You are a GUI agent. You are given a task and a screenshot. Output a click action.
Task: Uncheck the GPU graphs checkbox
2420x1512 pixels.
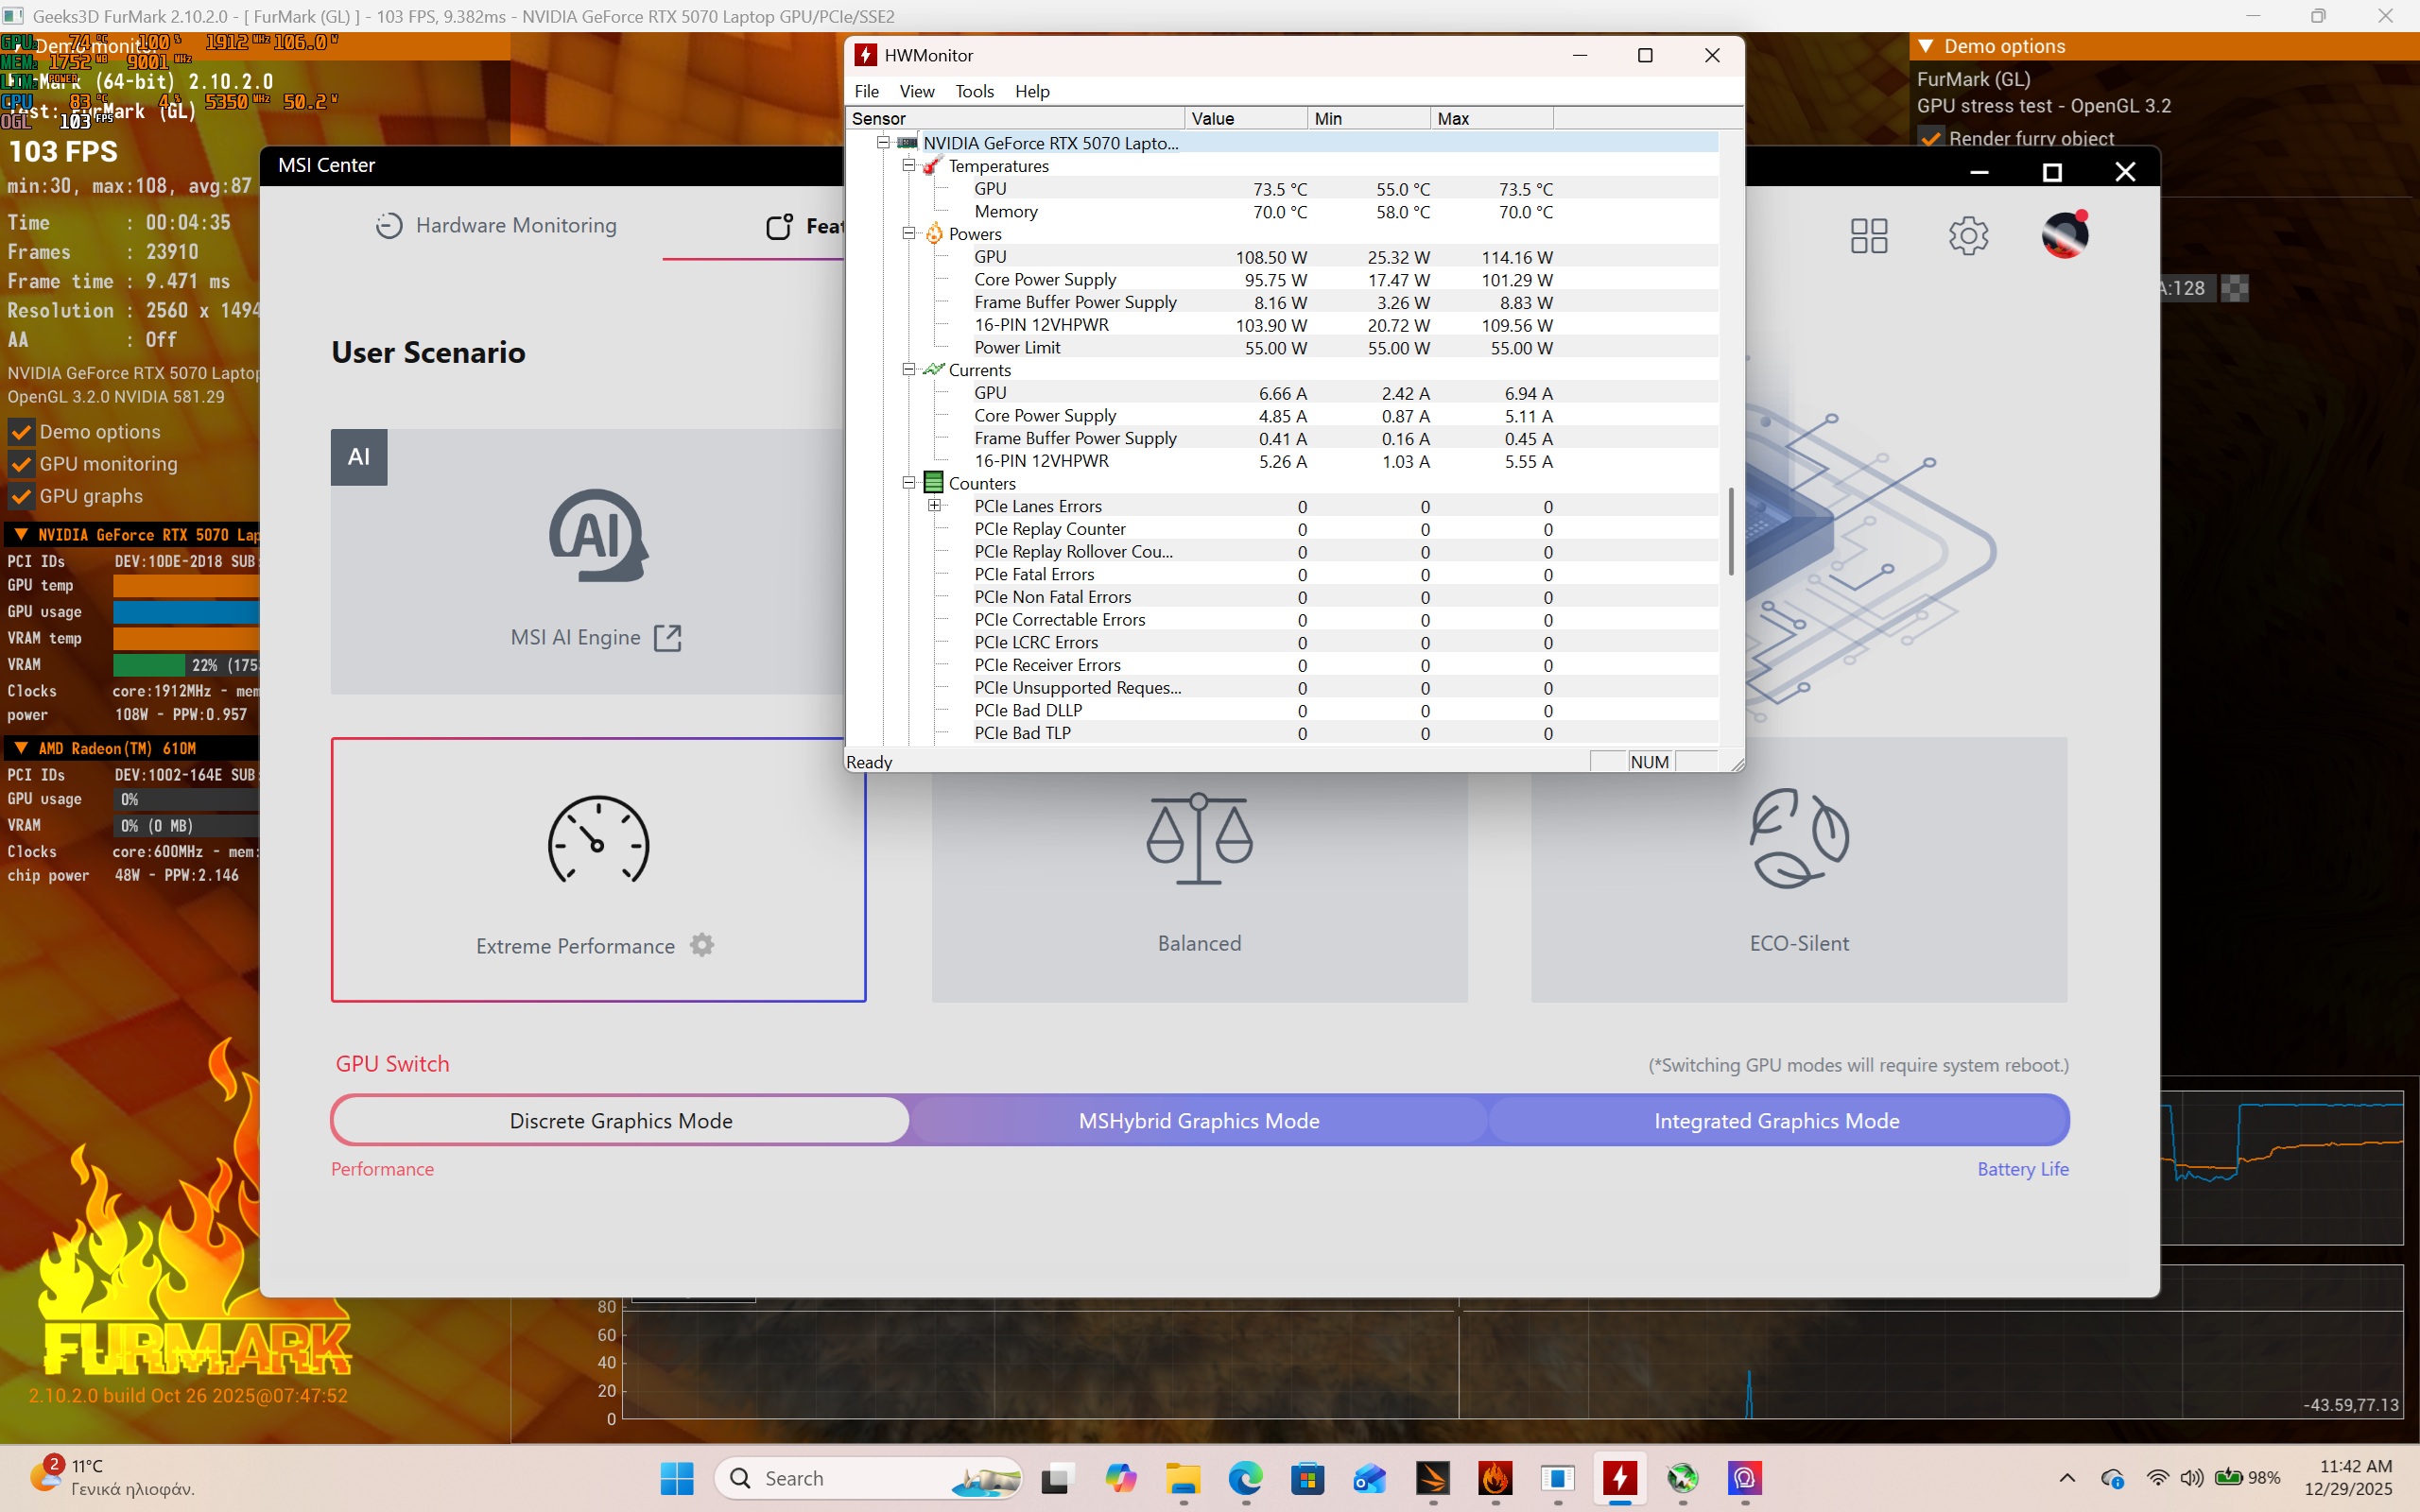coord(21,497)
